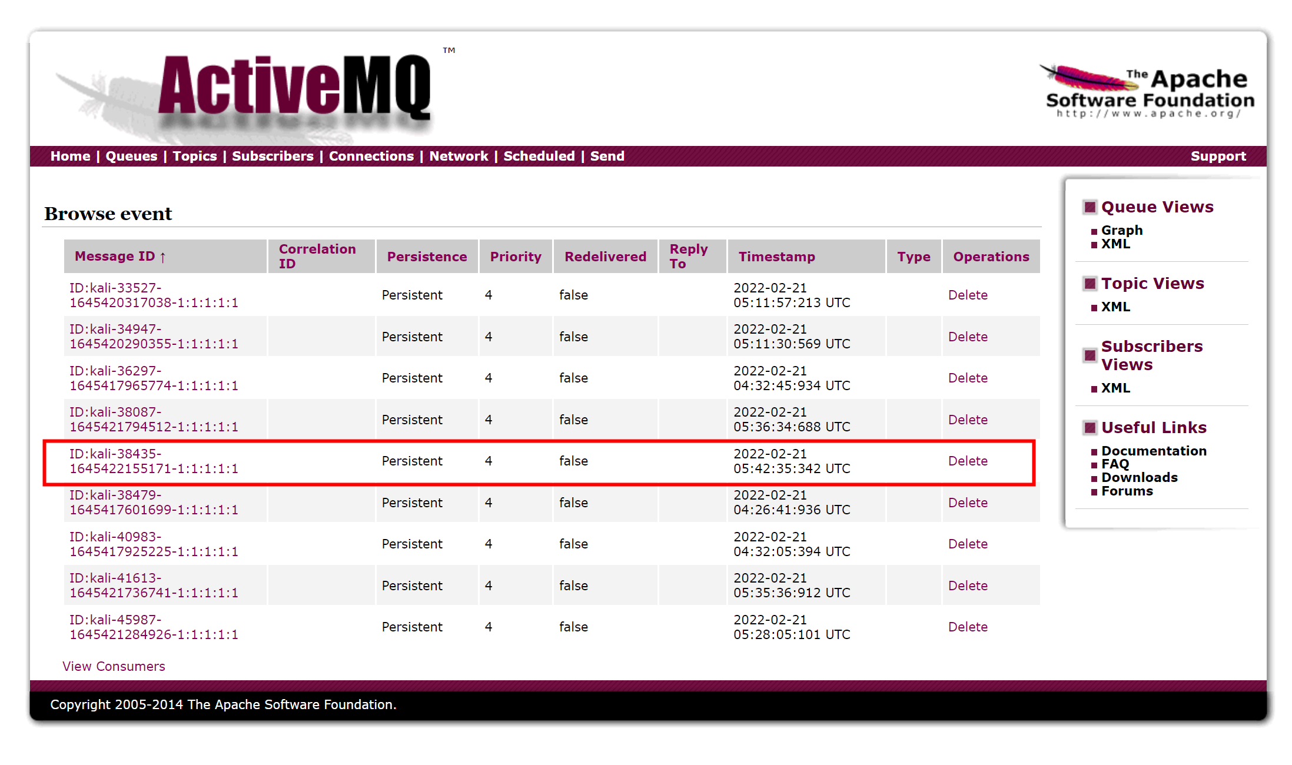
Task: Sort by the Timestamp column header
Action: pyautogui.click(x=776, y=257)
